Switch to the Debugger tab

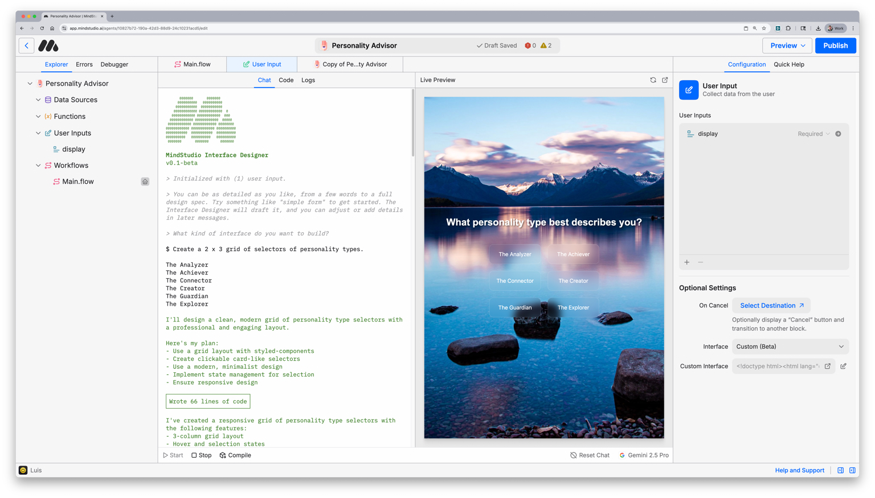tap(115, 64)
